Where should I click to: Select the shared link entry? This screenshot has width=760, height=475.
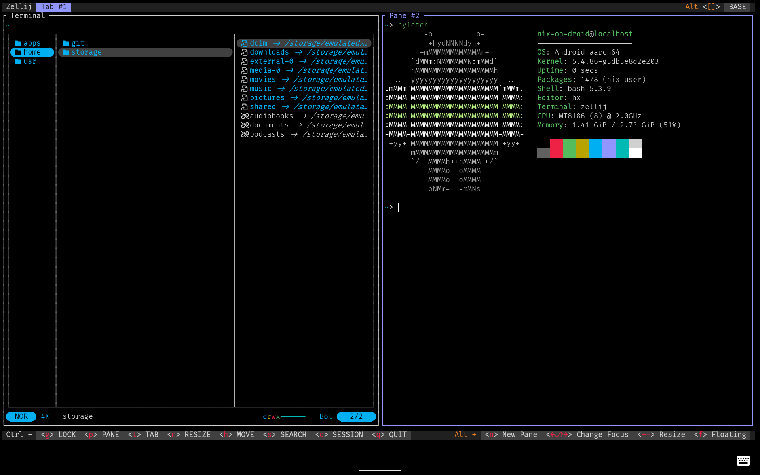pos(304,107)
